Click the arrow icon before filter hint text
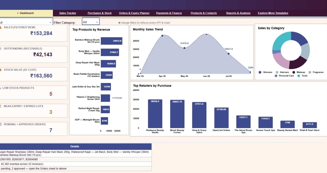The width and height of the screenshot is (327, 173). click(x=119, y=23)
